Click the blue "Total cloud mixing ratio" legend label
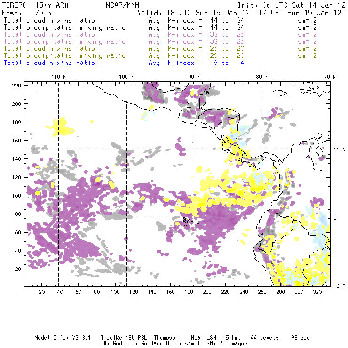The image size is (348, 348). point(49,63)
